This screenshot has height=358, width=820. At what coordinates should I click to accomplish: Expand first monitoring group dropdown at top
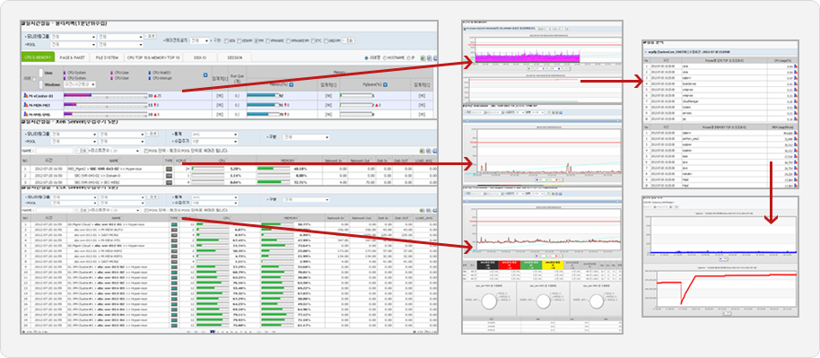(x=74, y=37)
